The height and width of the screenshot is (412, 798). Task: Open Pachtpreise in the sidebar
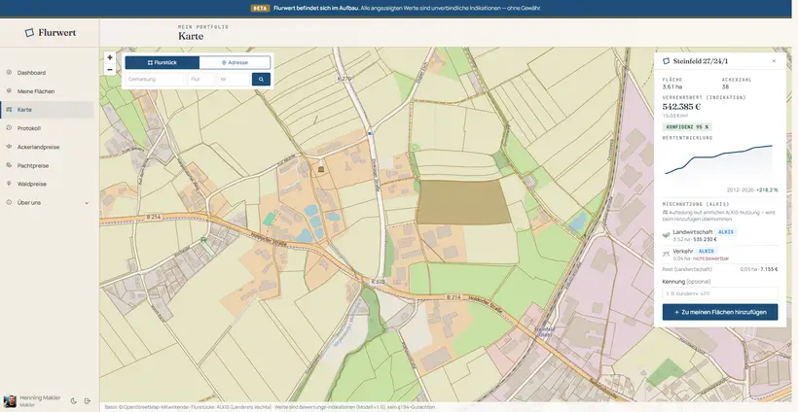tap(47, 165)
